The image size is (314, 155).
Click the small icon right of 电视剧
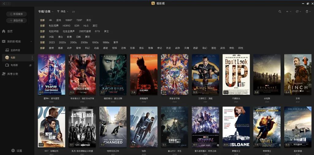coord(31,65)
